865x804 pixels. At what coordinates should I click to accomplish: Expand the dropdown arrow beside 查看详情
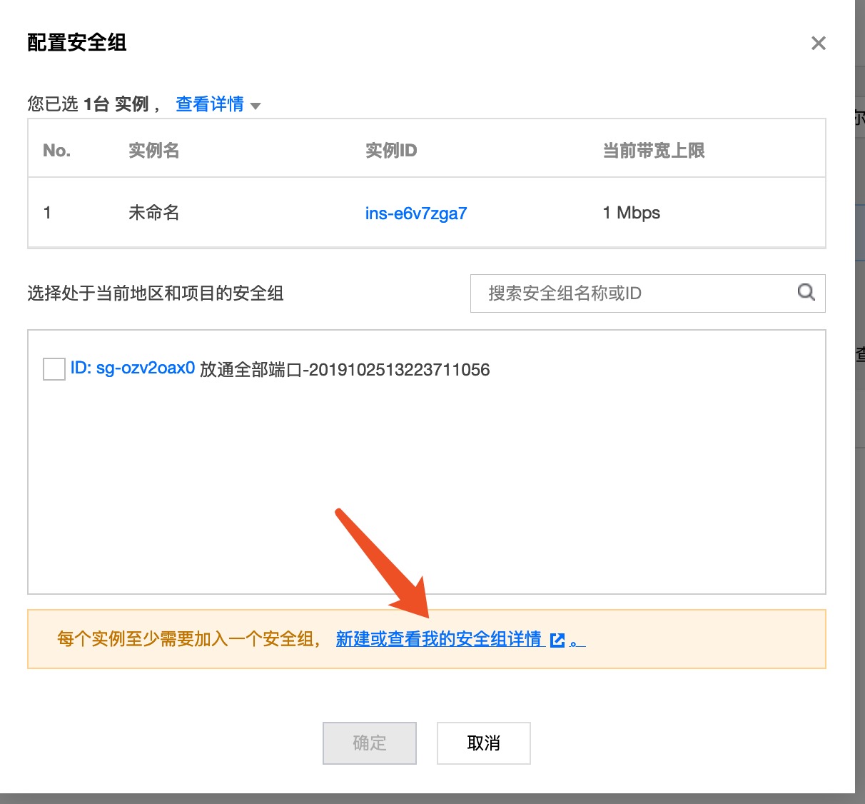point(256,106)
